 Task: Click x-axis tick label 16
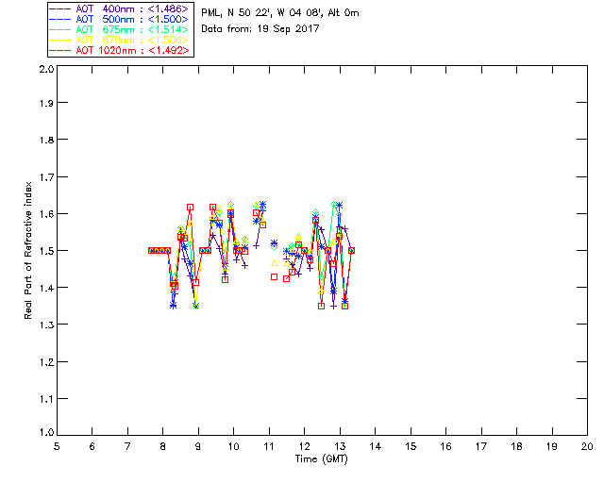[x=445, y=446]
